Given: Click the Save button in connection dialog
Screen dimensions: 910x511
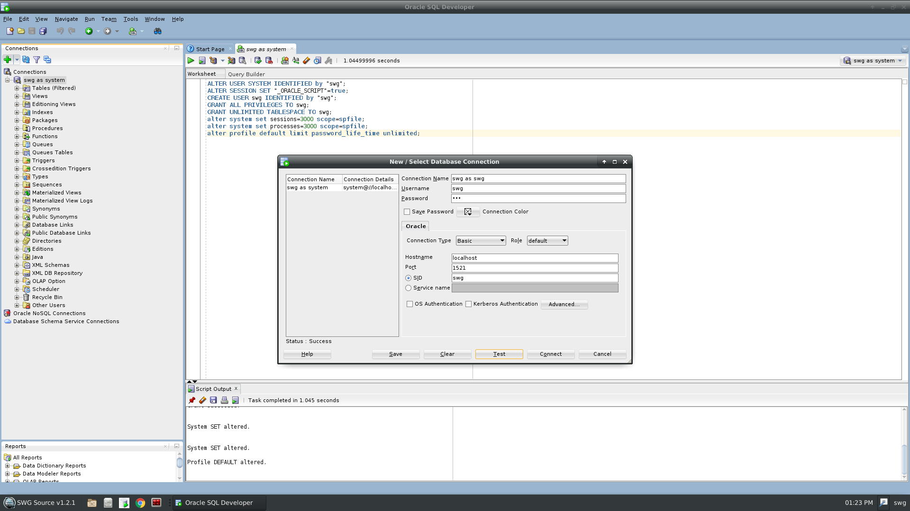Looking at the screenshot, I should coord(396,354).
